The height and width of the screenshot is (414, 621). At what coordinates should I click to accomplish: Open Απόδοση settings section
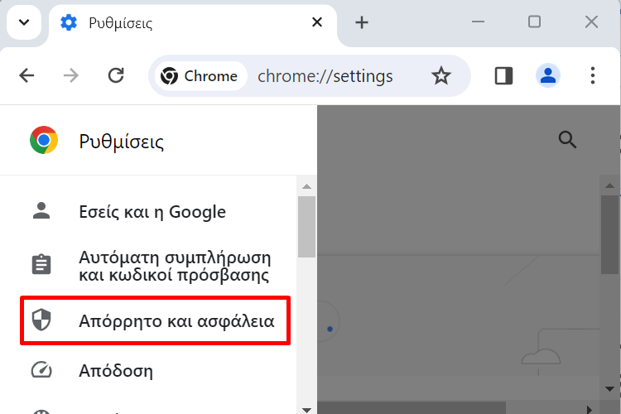click(148, 371)
